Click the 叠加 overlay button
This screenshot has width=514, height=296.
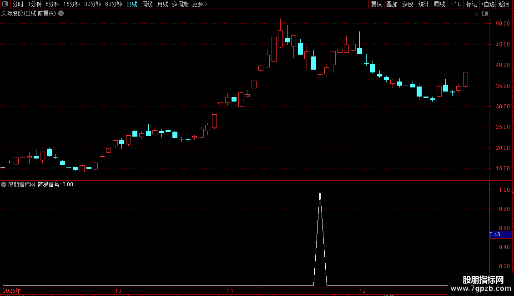392,4
